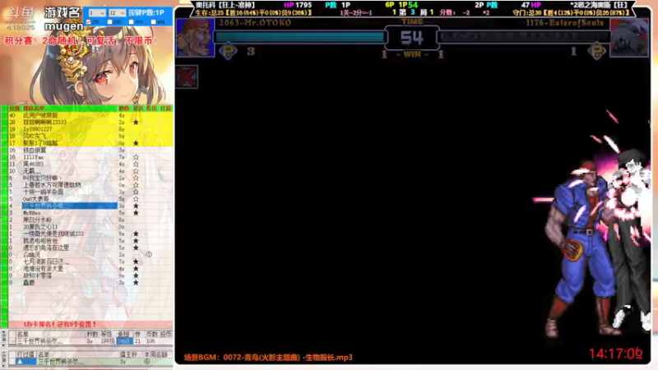Click the outline star in the first row scored 5
The image size is (658, 370).
(136, 185)
